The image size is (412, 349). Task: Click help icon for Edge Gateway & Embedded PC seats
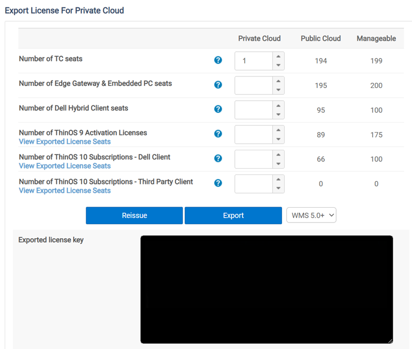218,84
